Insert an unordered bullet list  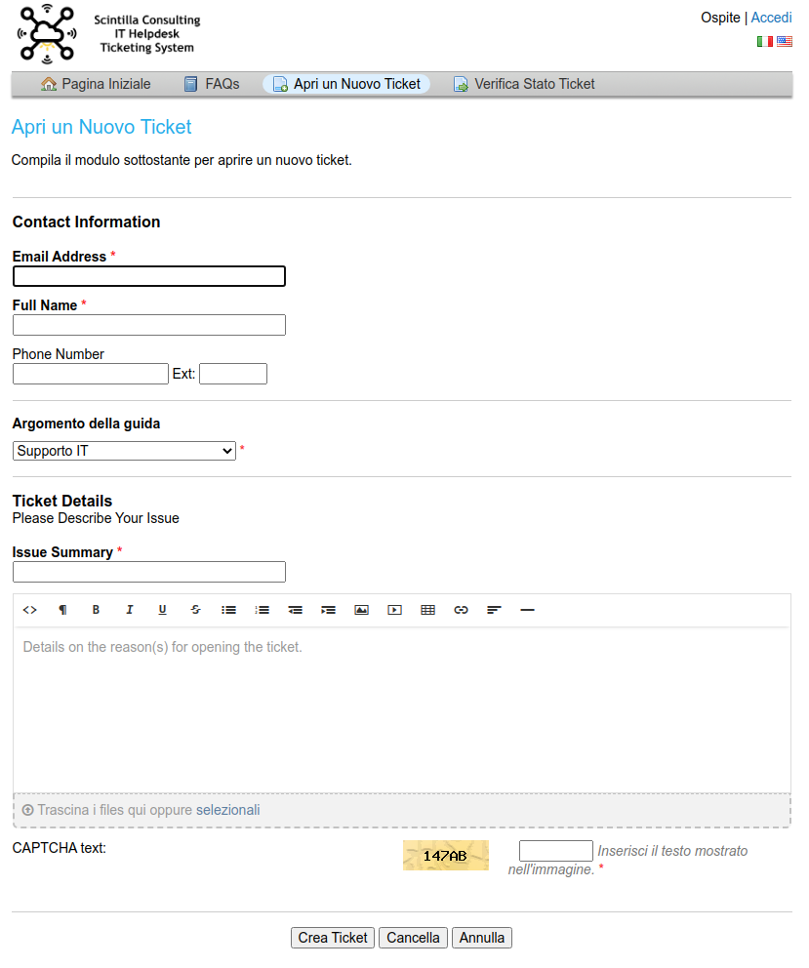coord(228,610)
